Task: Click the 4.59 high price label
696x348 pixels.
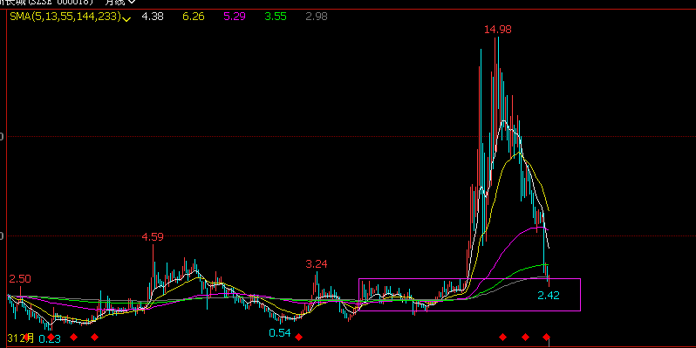Action: [153, 237]
